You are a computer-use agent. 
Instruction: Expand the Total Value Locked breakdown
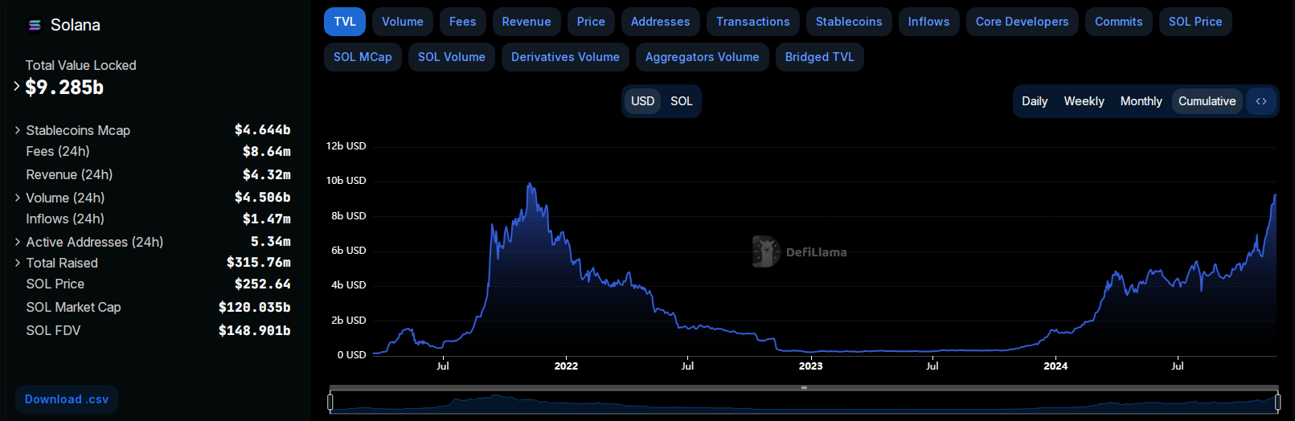[x=17, y=86]
